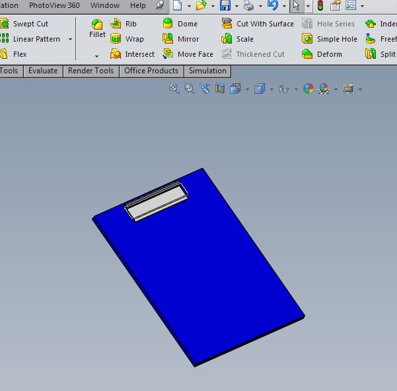Screen dimensions: 397x391
Task: Click Zoom to Area magnifier icon
Action: click(x=190, y=89)
